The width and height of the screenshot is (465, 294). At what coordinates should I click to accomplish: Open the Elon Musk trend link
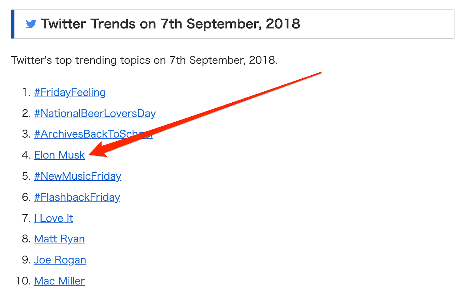click(x=59, y=155)
